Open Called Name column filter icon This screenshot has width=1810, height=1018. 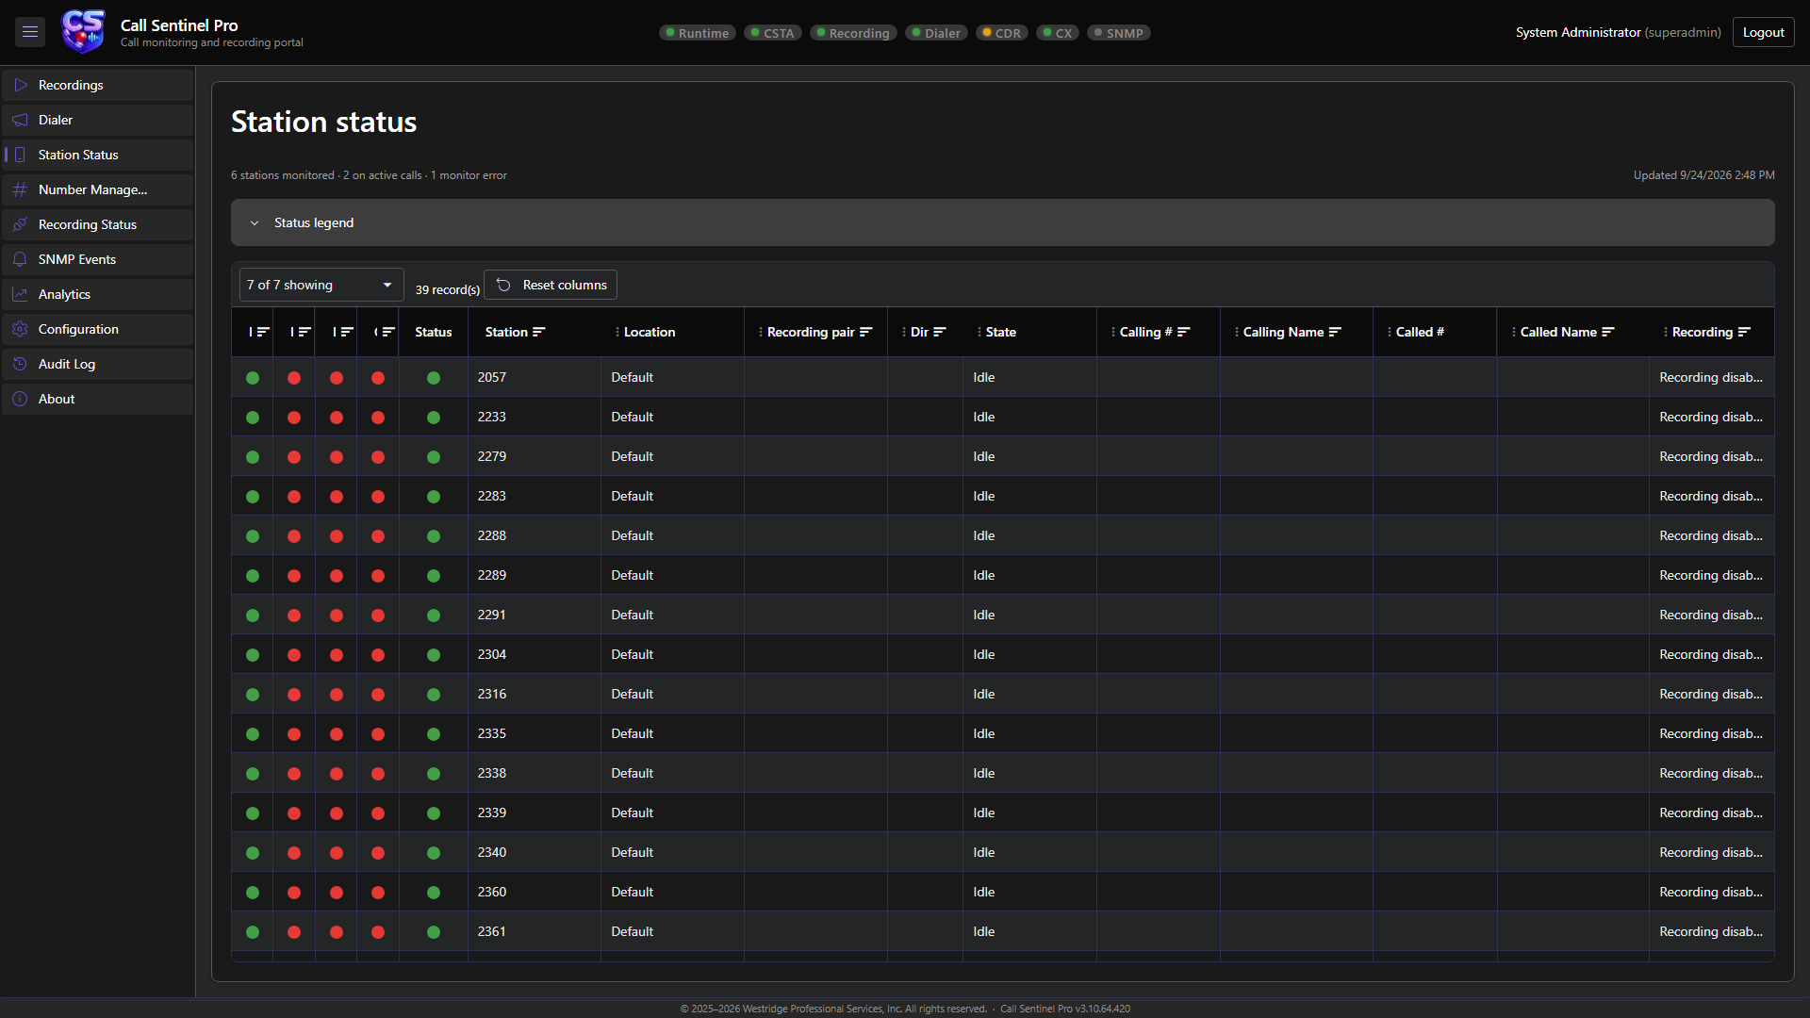(1608, 332)
